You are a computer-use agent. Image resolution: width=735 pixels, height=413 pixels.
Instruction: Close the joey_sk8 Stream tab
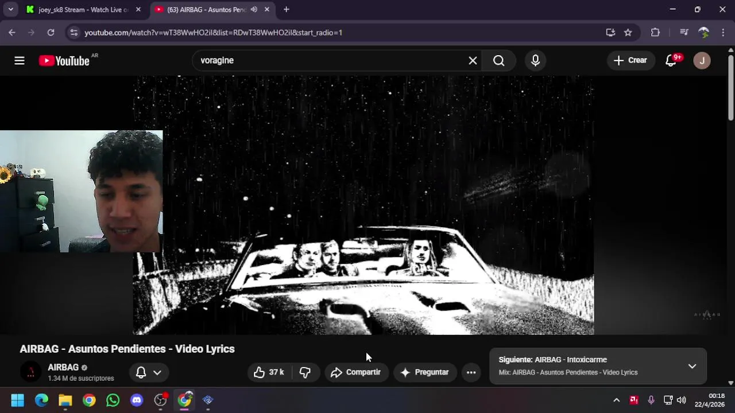point(138,9)
